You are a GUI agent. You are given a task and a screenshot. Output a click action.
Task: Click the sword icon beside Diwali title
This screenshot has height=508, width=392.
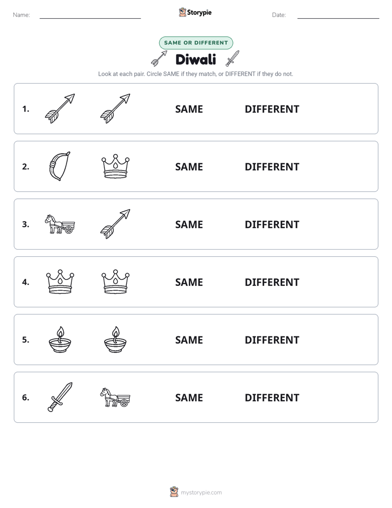[233, 58]
